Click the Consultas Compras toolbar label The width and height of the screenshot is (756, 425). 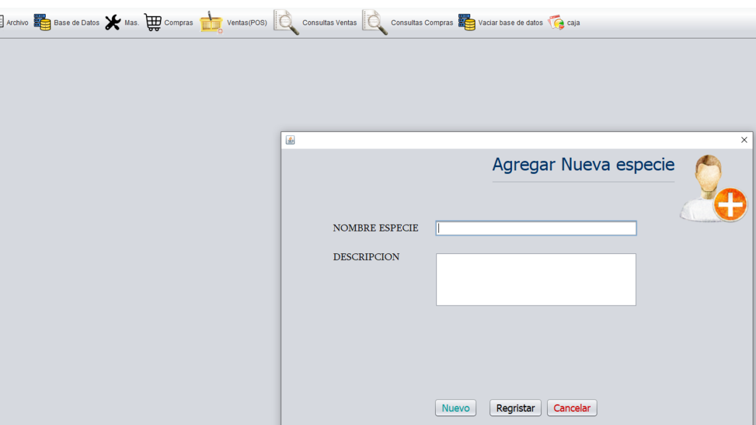coord(422,21)
